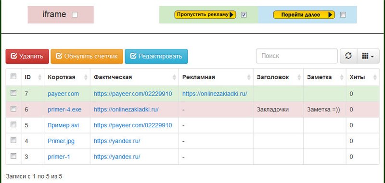Click the ID column header text
The image size is (385, 183).
[28, 77]
